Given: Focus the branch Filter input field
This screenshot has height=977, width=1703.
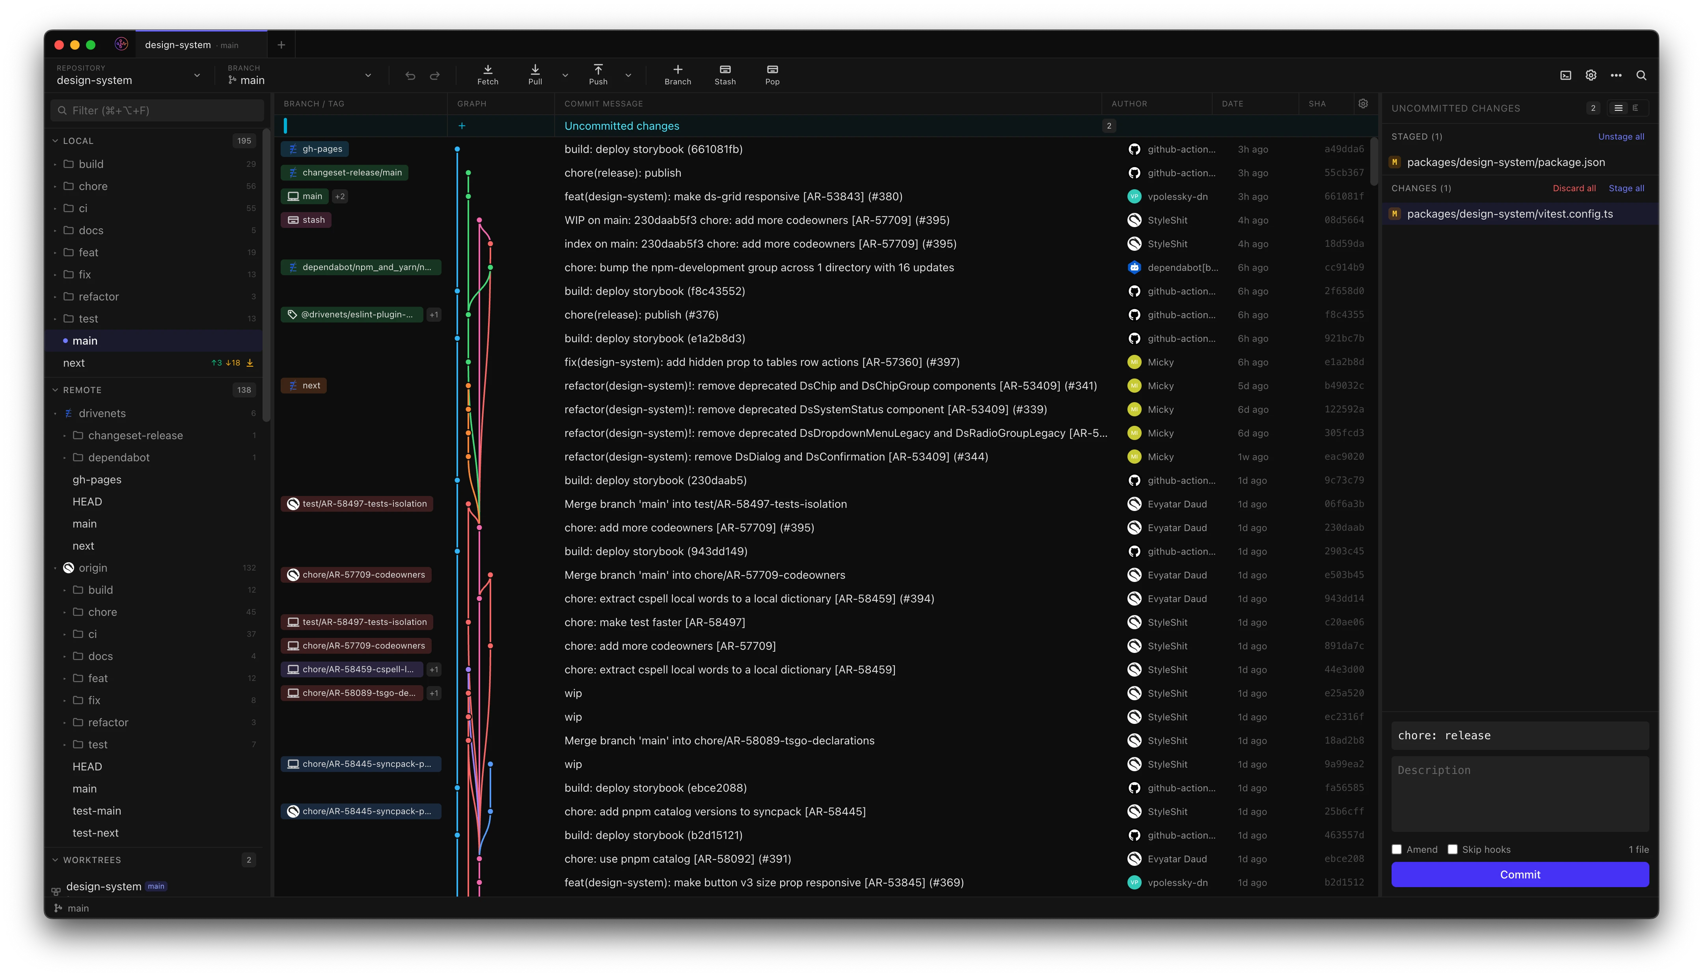Looking at the screenshot, I should pyautogui.click(x=158, y=110).
